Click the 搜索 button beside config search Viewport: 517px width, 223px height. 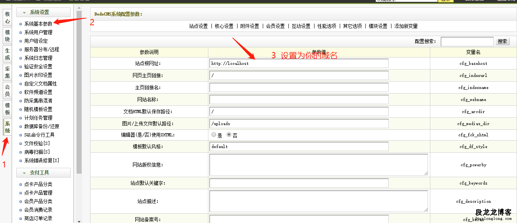[x=503, y=41]
